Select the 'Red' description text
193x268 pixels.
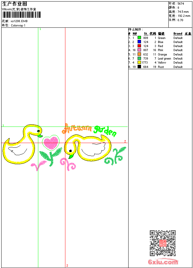(160, 46)
